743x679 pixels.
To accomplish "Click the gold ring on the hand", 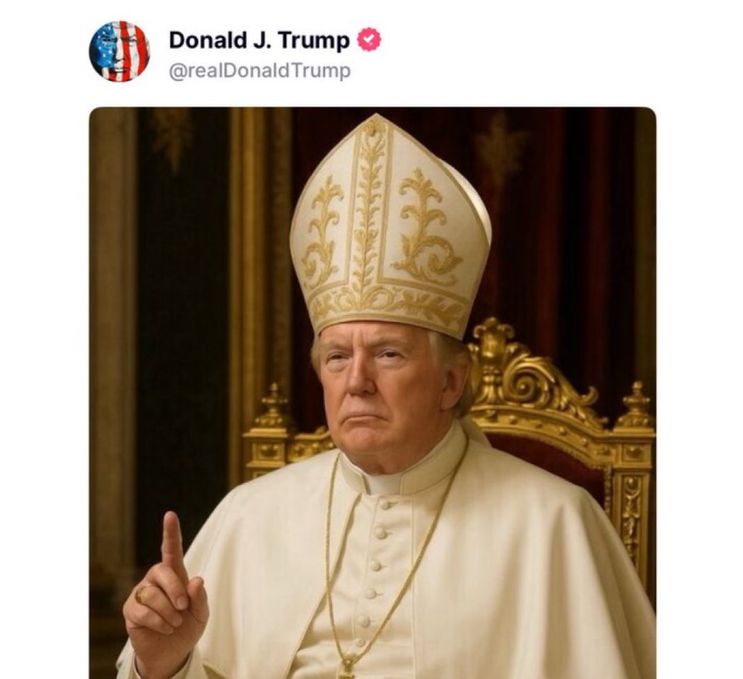I will pos(142,594).
